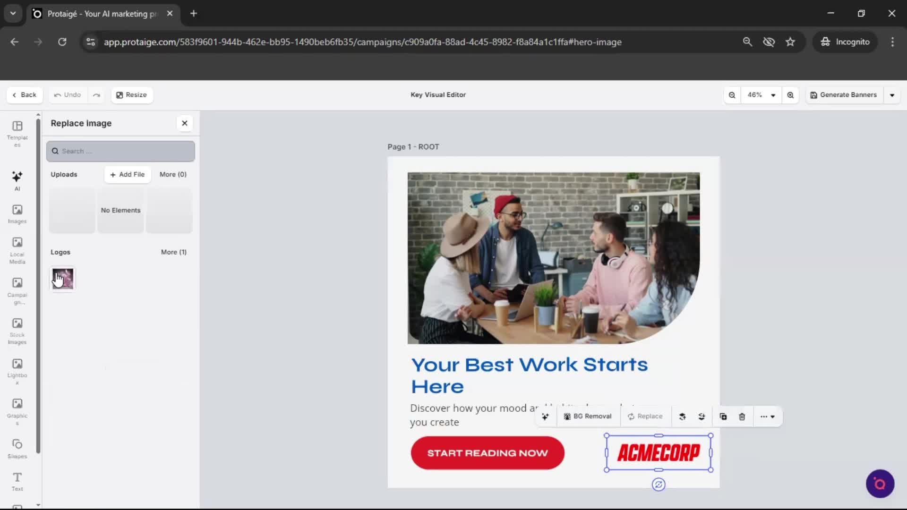Click the delete trash icon in floating toolbar

(742, 416)
